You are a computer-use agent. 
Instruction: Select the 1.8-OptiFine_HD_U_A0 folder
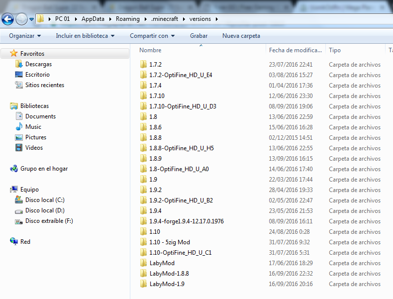click(179, 169)
